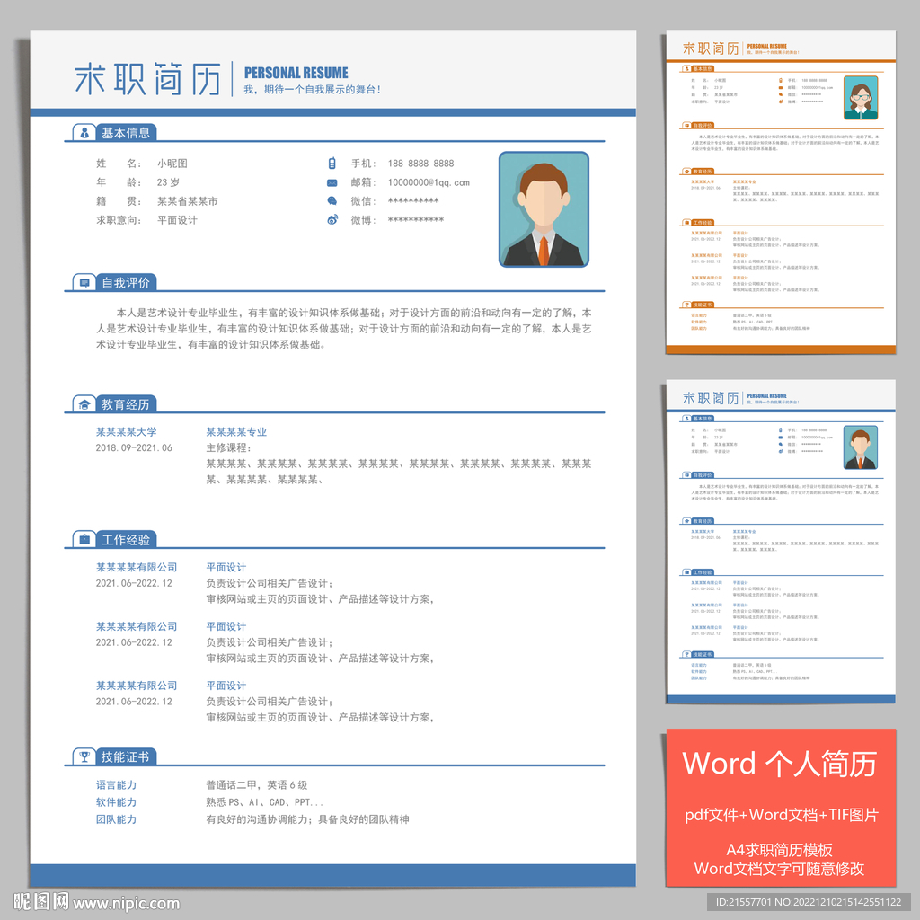The width and height of the screenshot is (920, 920).
Task: Click the www.nipic.com watermark link
Action: [x=126, y=904]
